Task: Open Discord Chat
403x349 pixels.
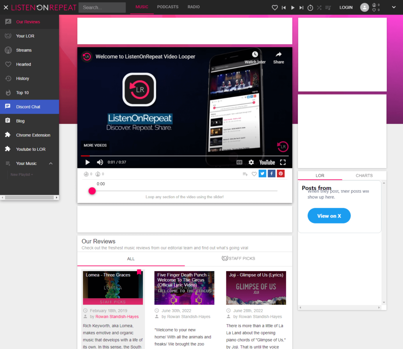Action: 30,107
